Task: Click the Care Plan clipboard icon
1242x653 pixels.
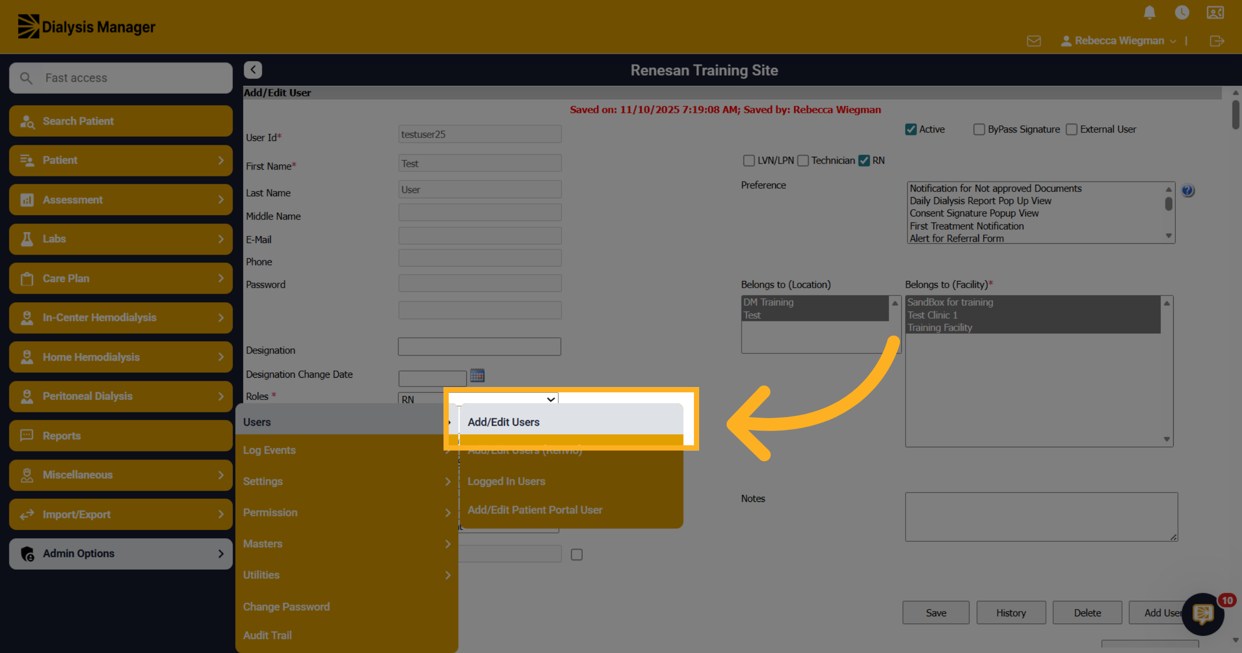Action: 27,278
